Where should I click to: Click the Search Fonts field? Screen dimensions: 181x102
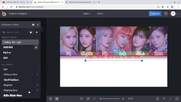pos(15,32)
